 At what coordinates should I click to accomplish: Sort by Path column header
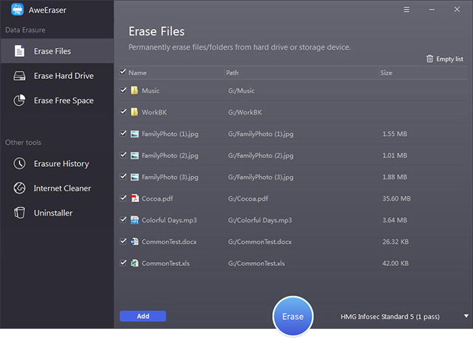[x=232, y=72]
